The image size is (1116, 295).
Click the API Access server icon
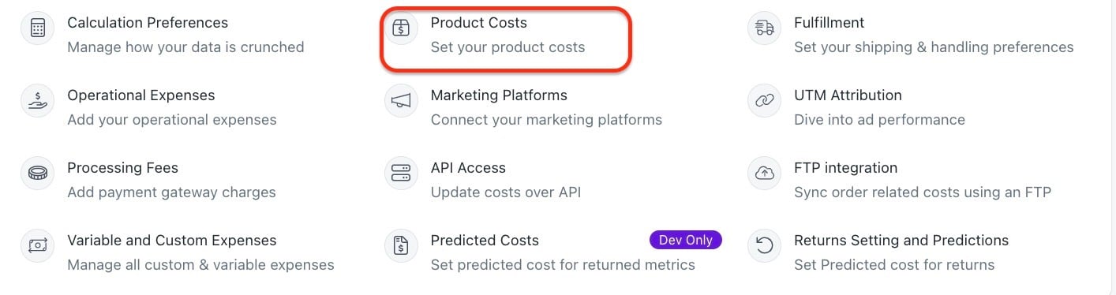pos(401,174)
